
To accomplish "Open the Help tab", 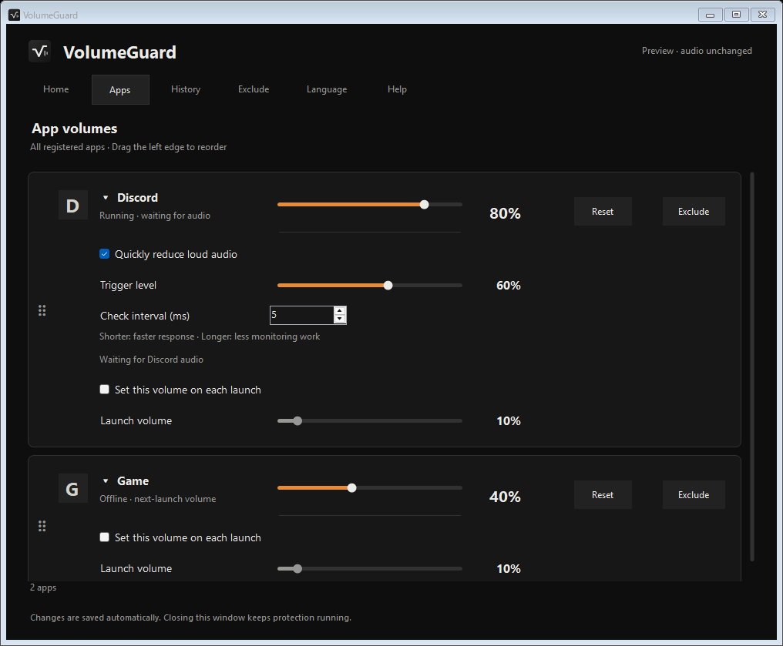I will coord(397,89).
